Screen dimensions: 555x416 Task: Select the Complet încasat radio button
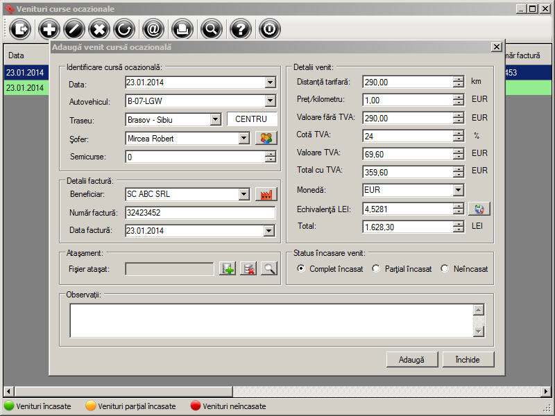tap(300, 269)
